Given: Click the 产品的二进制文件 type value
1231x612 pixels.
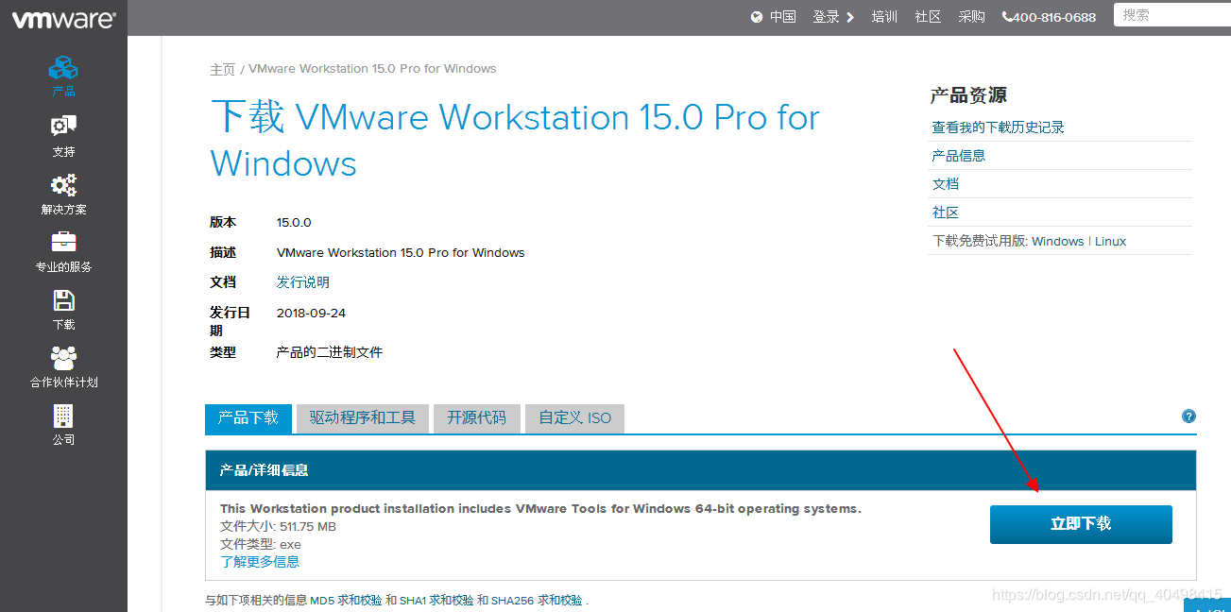Looking at the screenshot, I should point(329,352).
